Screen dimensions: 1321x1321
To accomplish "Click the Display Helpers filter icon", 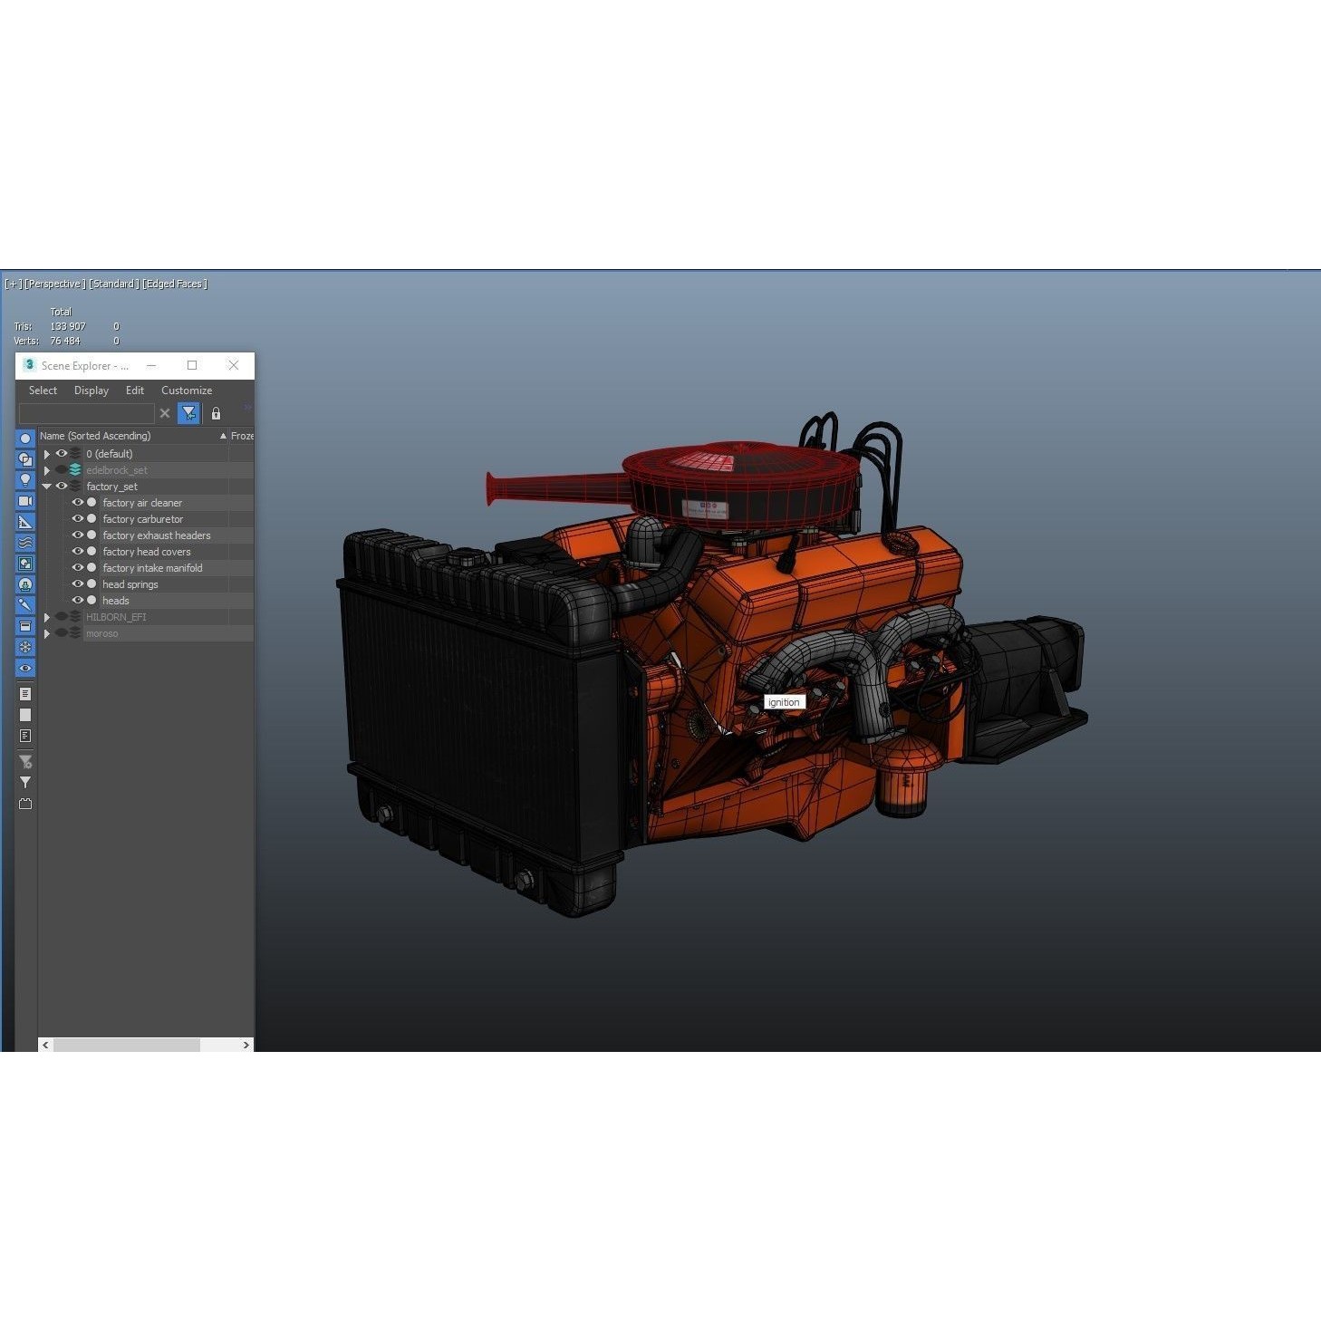I will tap(25, 523).
